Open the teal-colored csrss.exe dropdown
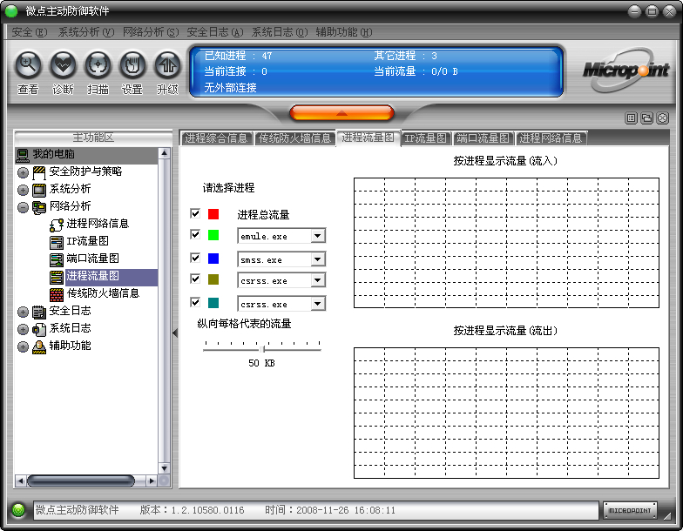 (317, 304)
